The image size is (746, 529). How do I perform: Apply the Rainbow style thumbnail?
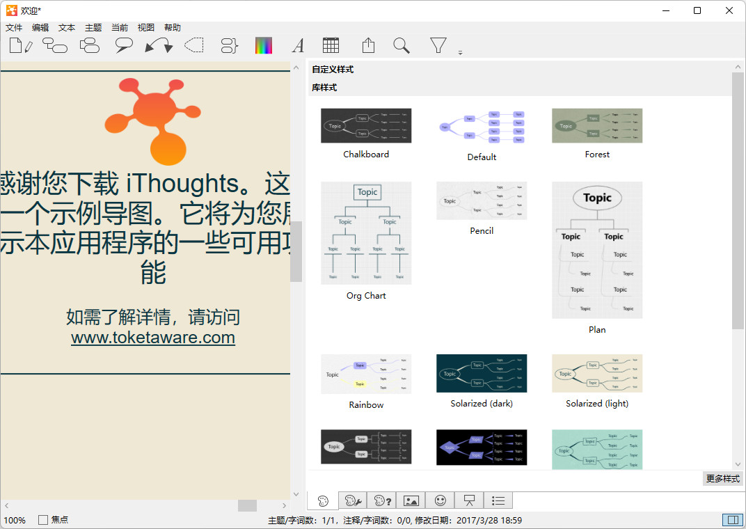coord(366,374)
